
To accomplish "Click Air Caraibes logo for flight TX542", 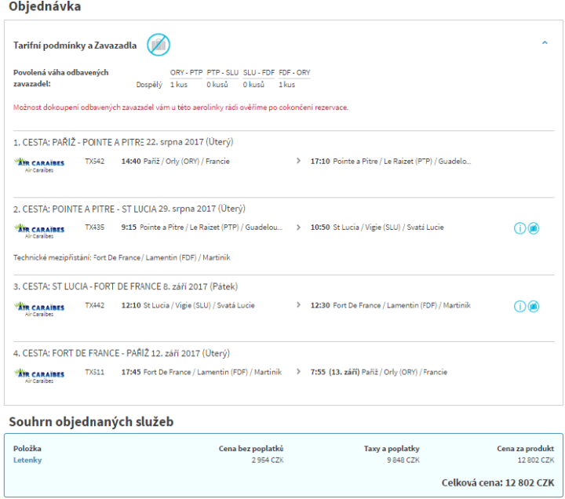I will 39,164.
